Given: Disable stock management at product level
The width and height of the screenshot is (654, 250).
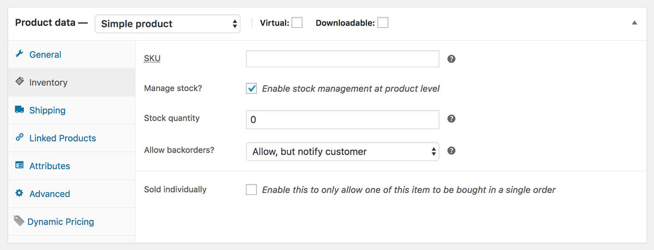Looking at the screenshot, I should coord(251,89).
